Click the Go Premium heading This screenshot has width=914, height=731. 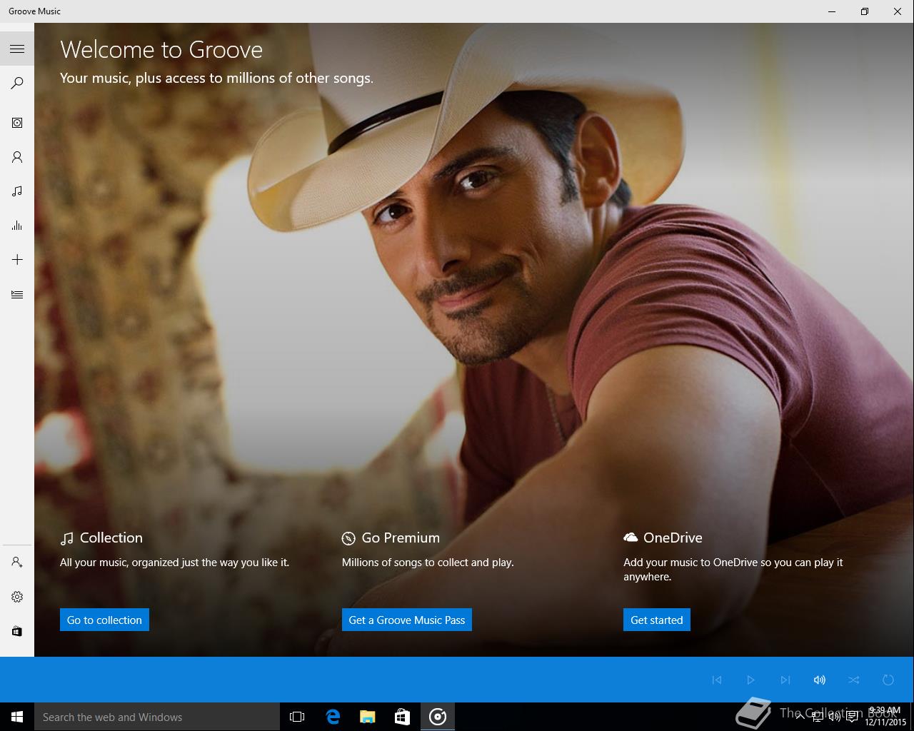click(391, 538)
